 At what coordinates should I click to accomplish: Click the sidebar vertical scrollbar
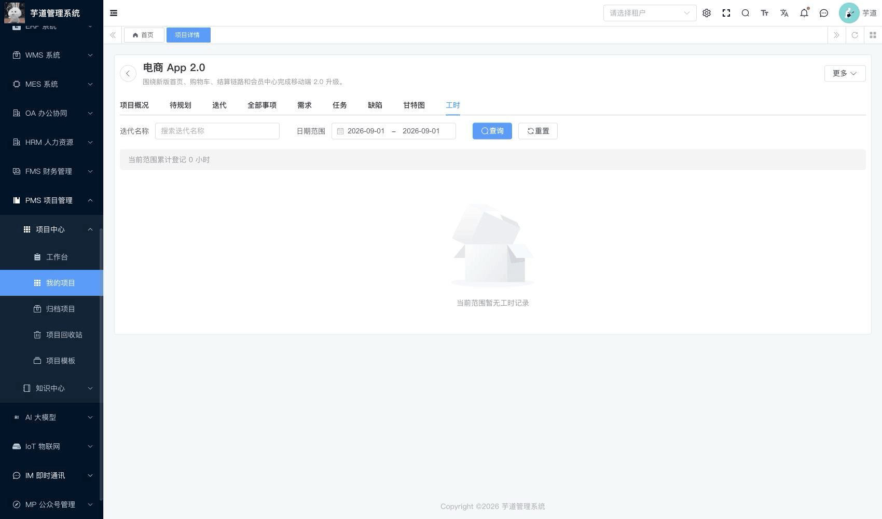tap(101, 363)
